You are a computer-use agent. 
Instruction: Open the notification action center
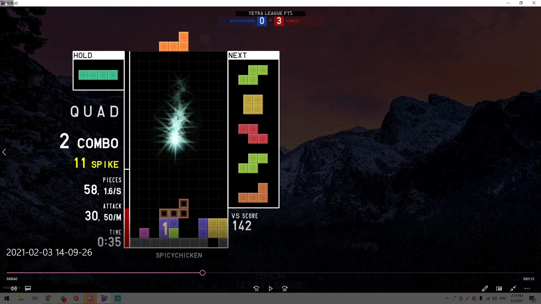pos(532,299)
